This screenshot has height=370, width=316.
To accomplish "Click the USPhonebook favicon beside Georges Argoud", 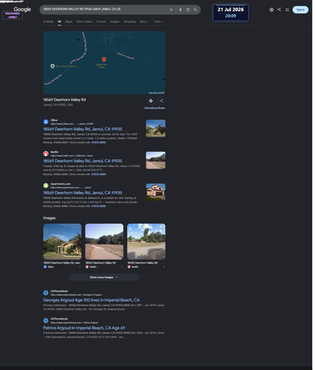I will [46, 293].
